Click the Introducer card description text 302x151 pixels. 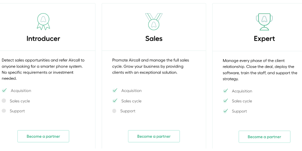tap(43, 69)
